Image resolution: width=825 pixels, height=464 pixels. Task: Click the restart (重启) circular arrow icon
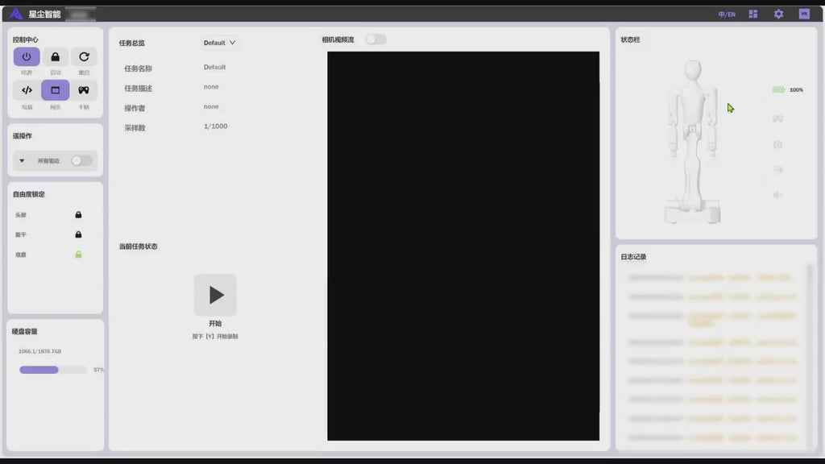[84, 57]
